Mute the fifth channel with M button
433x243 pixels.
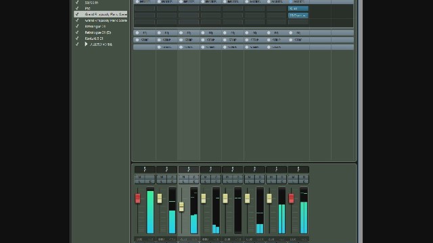pos(227,177)
